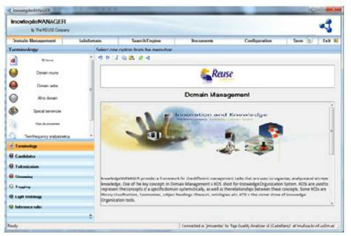This screenshot has width=351, height=236.
Task: Click the Reuse logo banner
Action: point(218,76)
